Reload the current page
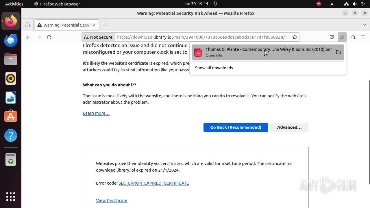Viewport: 370px width, 208px height. [49, 37]
